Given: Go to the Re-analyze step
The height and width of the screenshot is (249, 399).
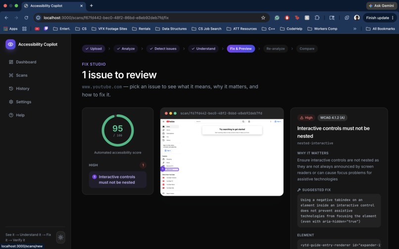Looking at the screenshot, I should (x=276, y=48).
